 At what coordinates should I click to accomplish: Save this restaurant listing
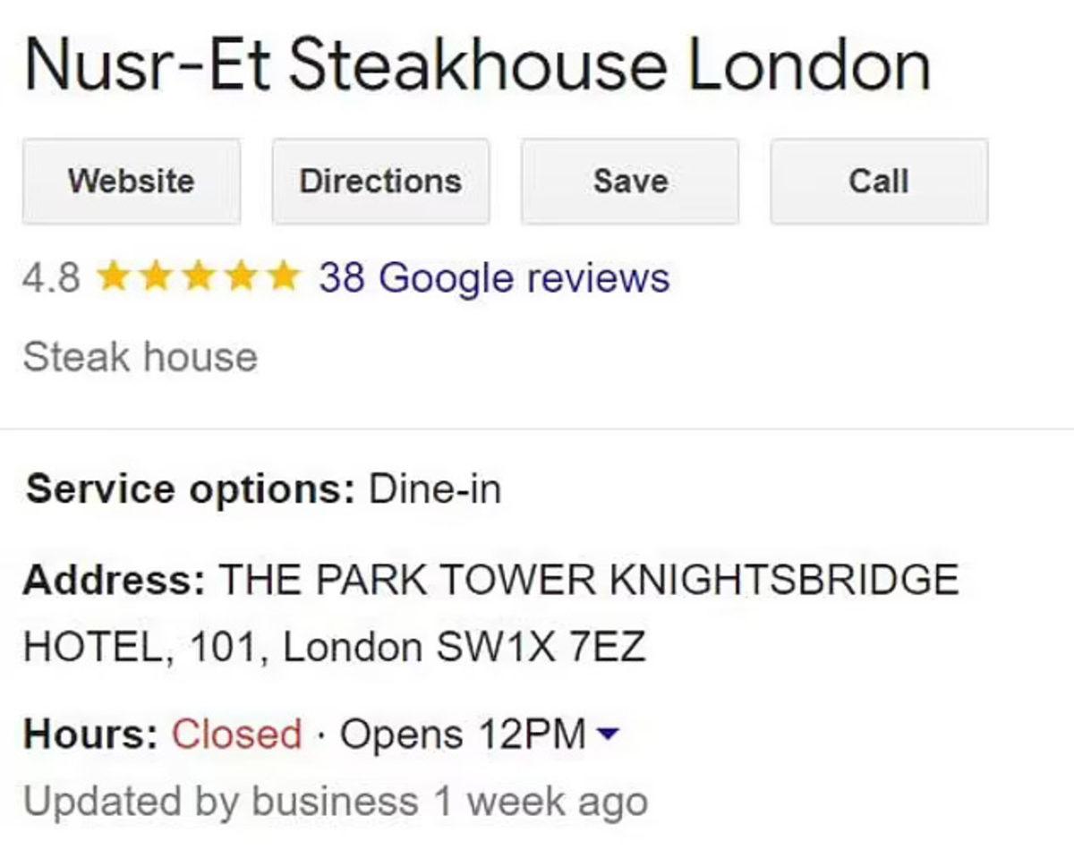tap(630, 182)
